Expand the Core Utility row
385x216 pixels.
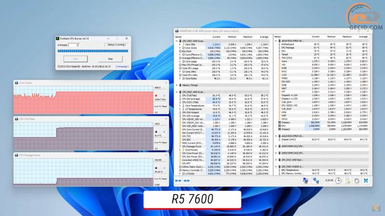[x=180, y=72]
